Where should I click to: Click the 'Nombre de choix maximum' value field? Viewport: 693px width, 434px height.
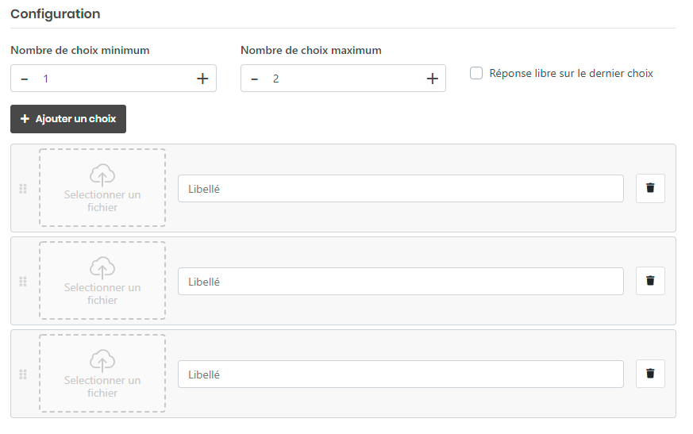(343, 79)
